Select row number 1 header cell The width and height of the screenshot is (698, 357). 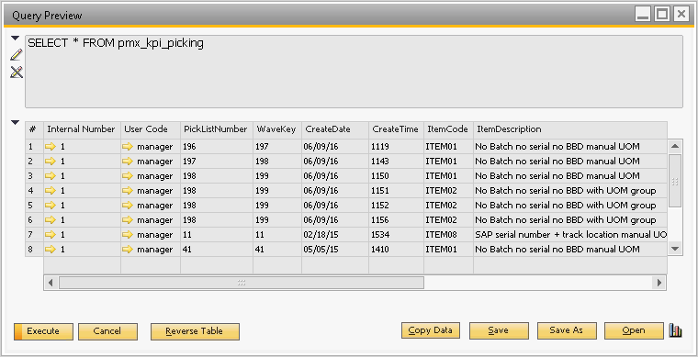coord(34,146)
